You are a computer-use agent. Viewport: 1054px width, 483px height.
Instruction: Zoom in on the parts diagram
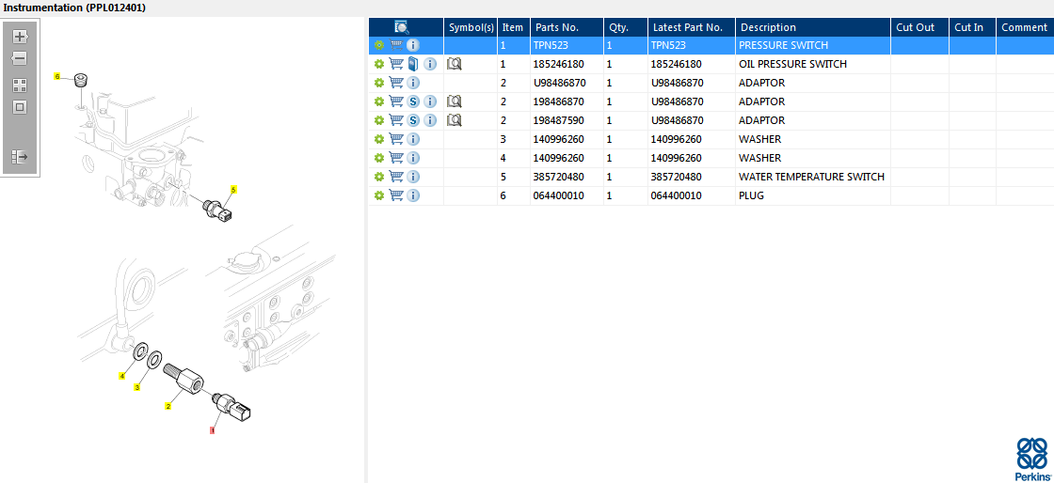pyautogui.click(x=20, y=37)
